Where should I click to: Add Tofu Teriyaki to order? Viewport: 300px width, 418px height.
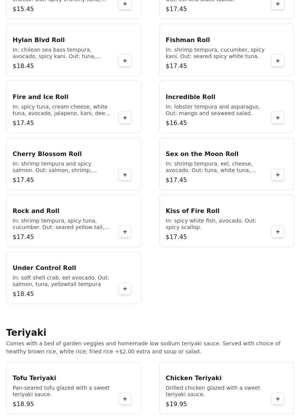pyautogui.click(x=125, y=399)
